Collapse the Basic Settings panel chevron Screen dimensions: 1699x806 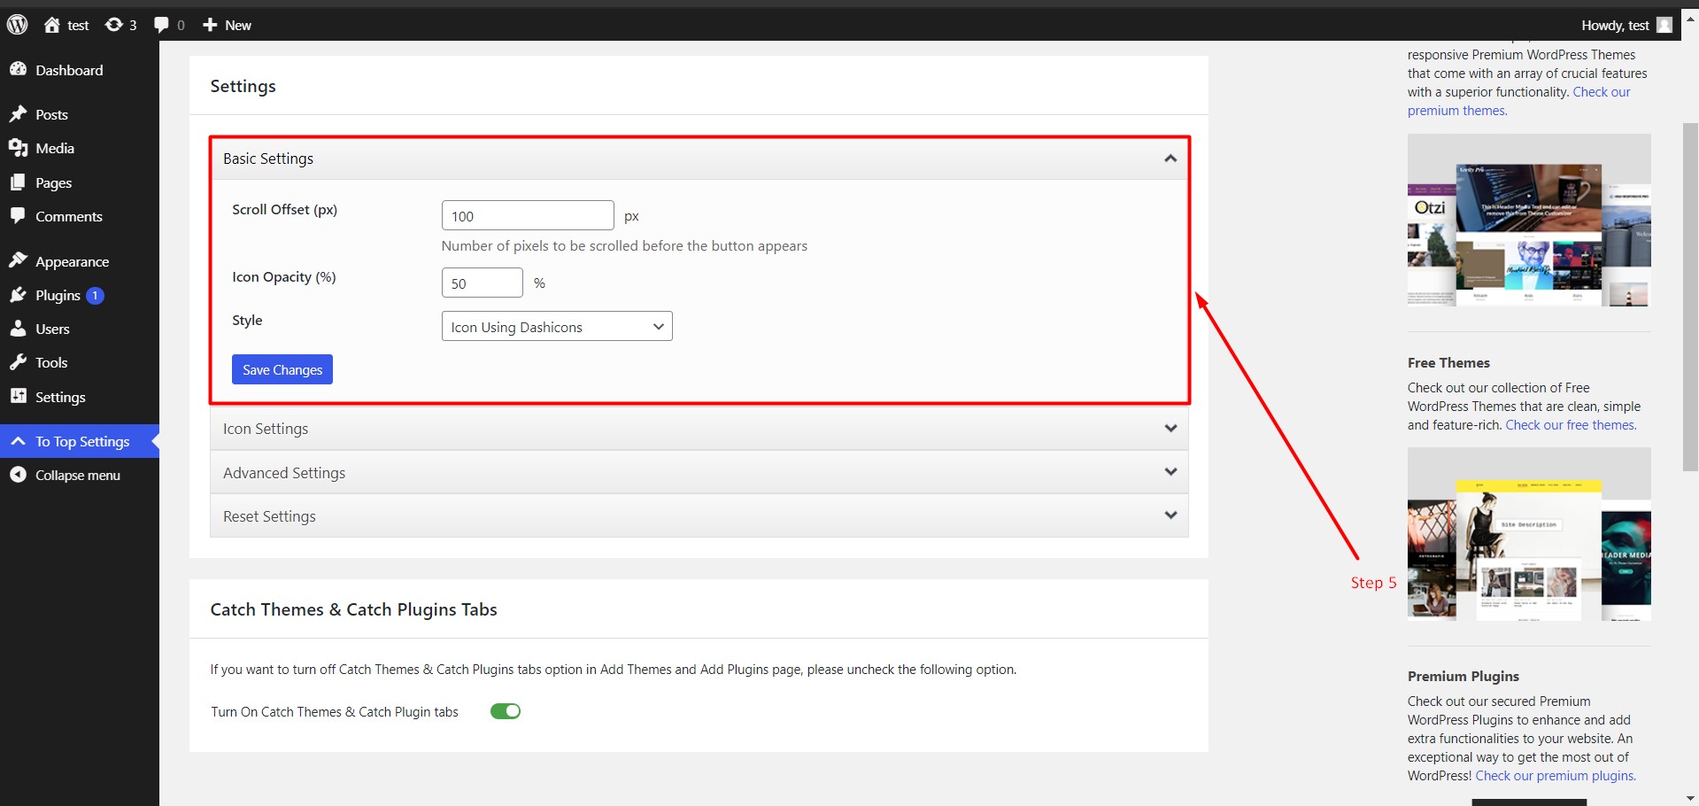click(1170, 159)
